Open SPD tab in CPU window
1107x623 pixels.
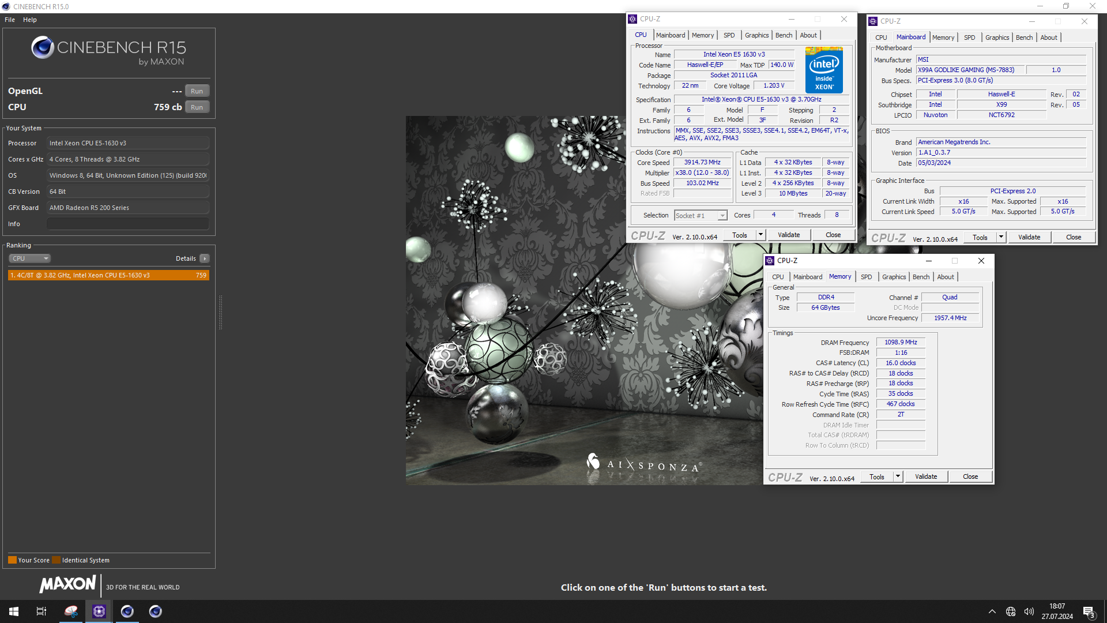coord(729,35)
